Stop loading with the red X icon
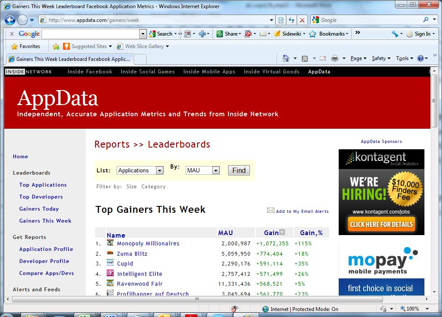This screenshot has width=442, height=317. point(302,20)
